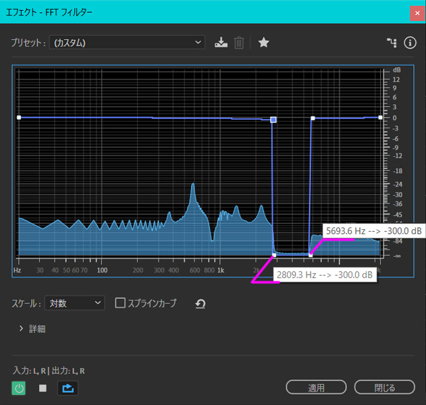Click the 適用 button
The height and width of the screenshot is (405, 426).
(x=316, y=387)
